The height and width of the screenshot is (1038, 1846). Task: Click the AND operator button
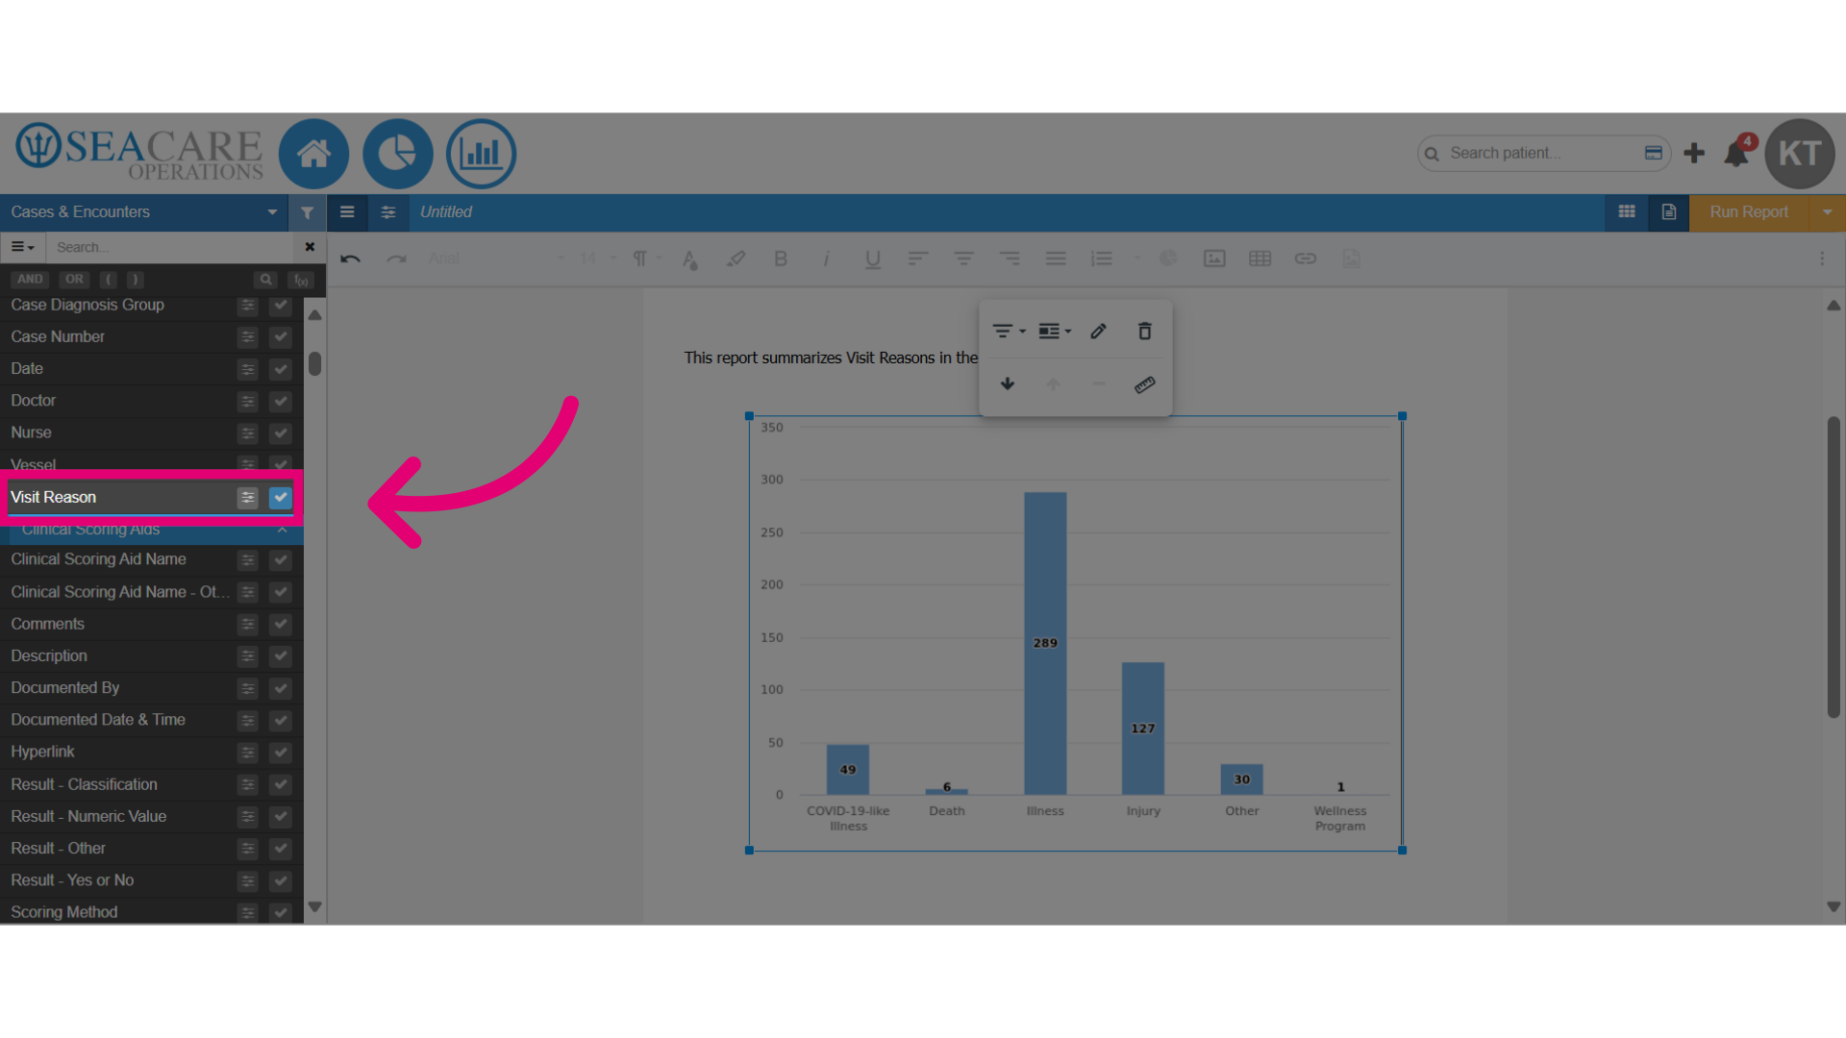30,280
